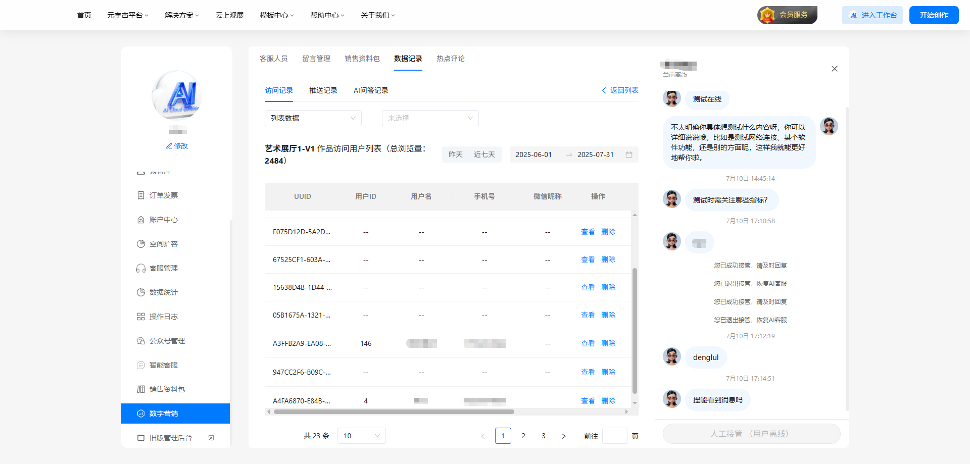The image size is (970, 464).
Task: Click the 开始创作 button
Action: (934, 15)
